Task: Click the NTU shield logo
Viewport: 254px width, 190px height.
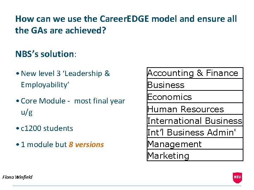Action: click(237, 178)
